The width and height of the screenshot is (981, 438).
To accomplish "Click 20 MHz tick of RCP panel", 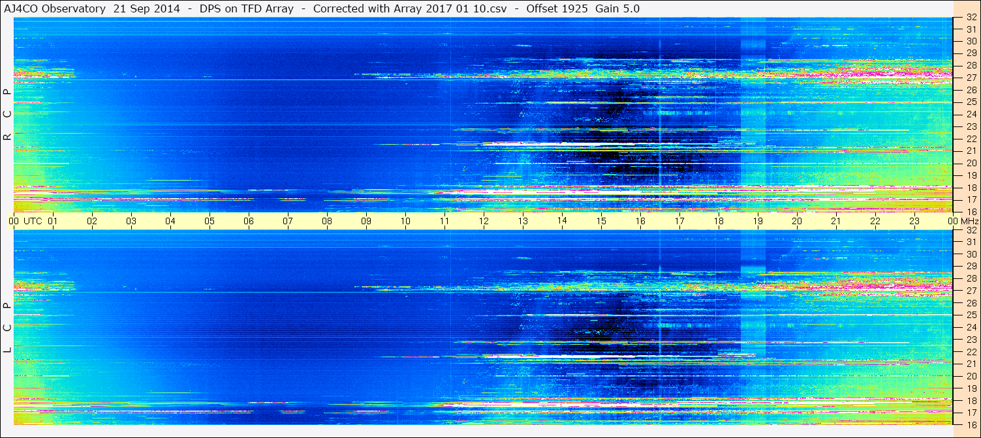I will [971, 163].
